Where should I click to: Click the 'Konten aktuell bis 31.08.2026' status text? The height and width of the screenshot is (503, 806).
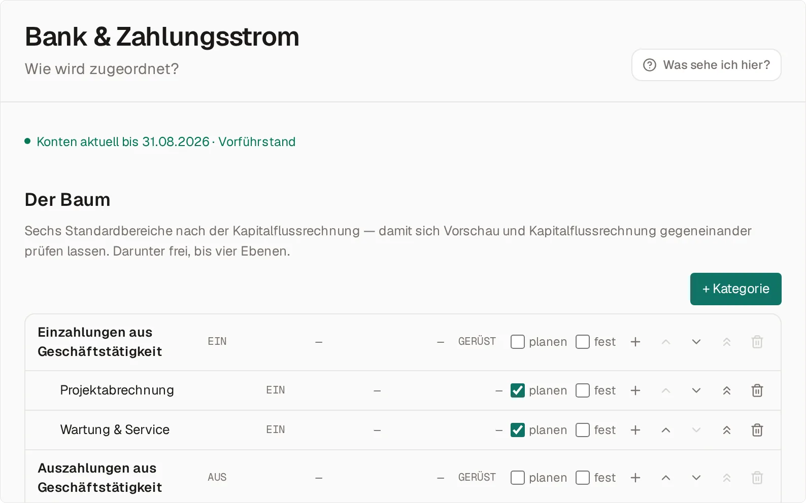click(x=123, y=141)
